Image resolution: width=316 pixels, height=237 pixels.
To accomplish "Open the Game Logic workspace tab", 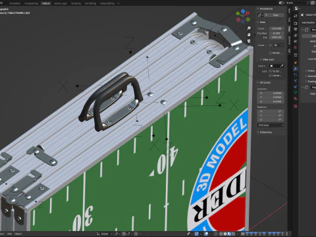I will coord(61,3).
